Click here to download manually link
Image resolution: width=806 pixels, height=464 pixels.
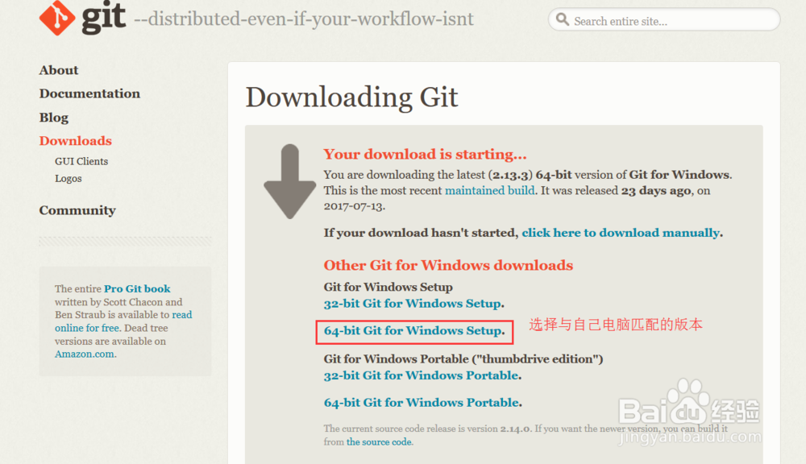coord(621,233)
